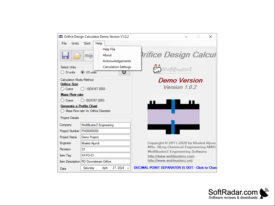Click the Item Tag input field
The image size is (275, 206).
pyautogui.click(x=106, y=155)
